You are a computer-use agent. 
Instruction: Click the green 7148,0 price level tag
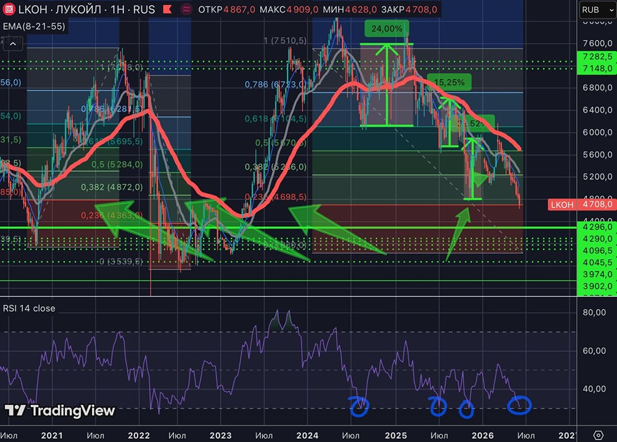tap(597, 69)
